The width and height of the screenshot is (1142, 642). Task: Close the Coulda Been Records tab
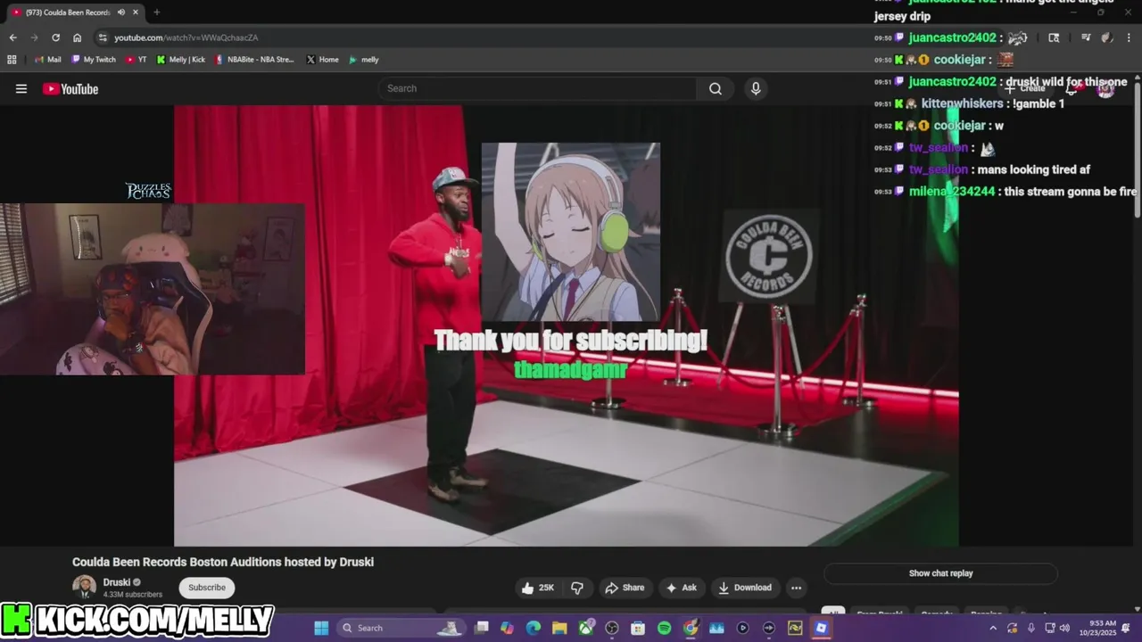136,12
